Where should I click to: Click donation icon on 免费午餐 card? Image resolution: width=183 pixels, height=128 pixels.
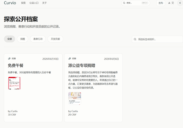9,59
